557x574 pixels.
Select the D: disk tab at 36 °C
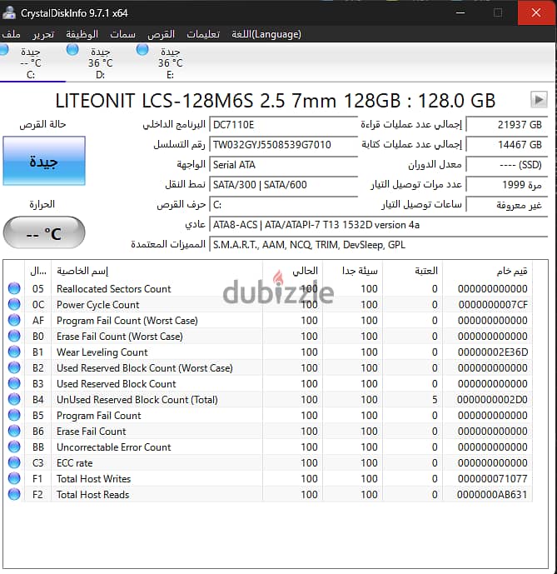click(100, 63)
